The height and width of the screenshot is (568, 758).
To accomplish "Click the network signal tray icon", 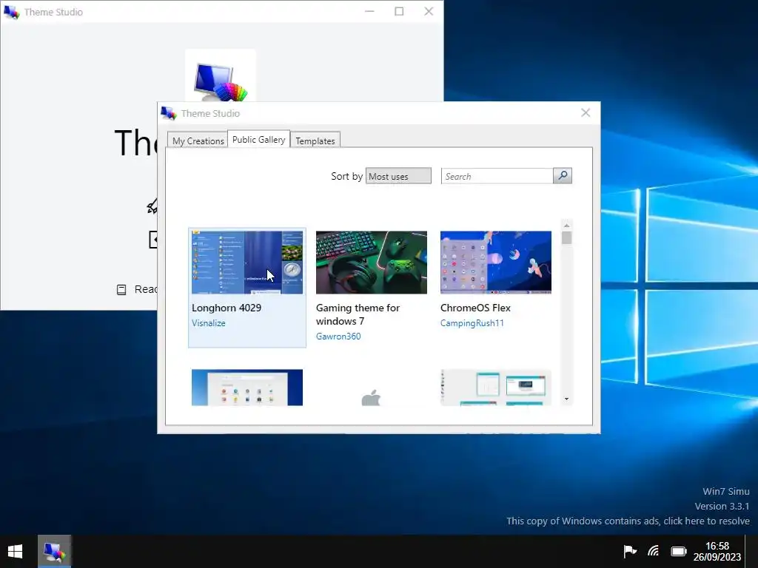I will click(x=654, y=551).
